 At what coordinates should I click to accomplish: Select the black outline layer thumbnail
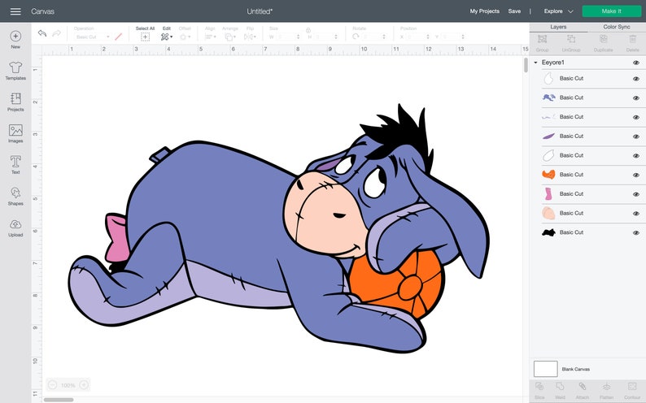[548, 232]
